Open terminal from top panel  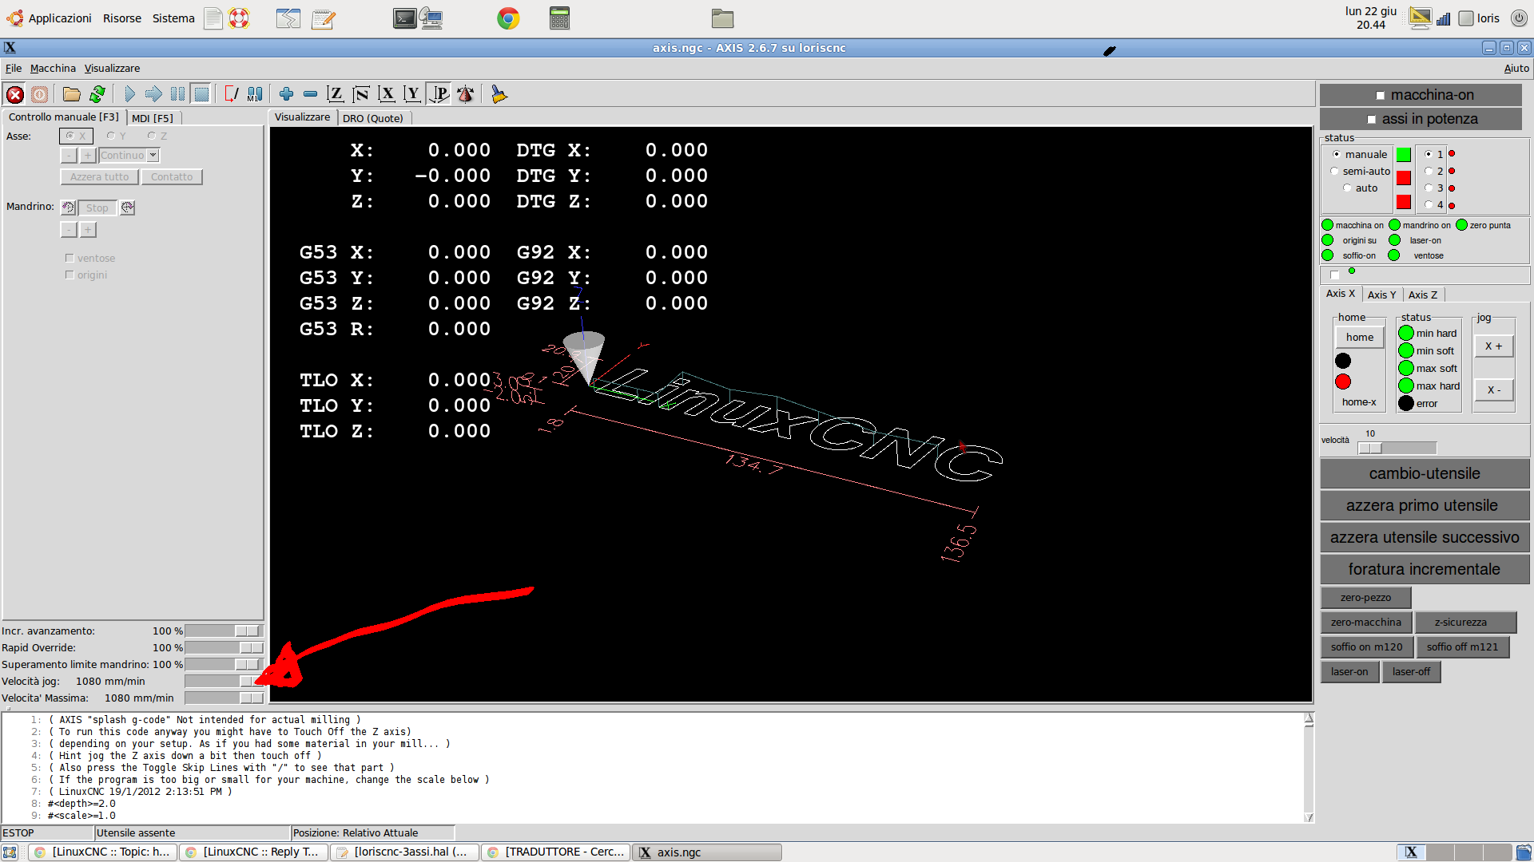[405, 18]
